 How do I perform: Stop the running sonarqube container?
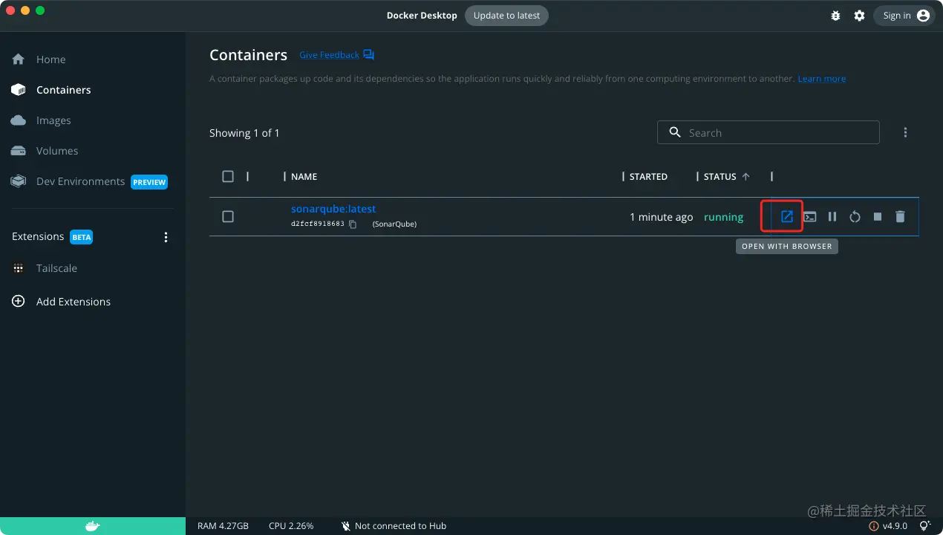click(x=878, y=217)
